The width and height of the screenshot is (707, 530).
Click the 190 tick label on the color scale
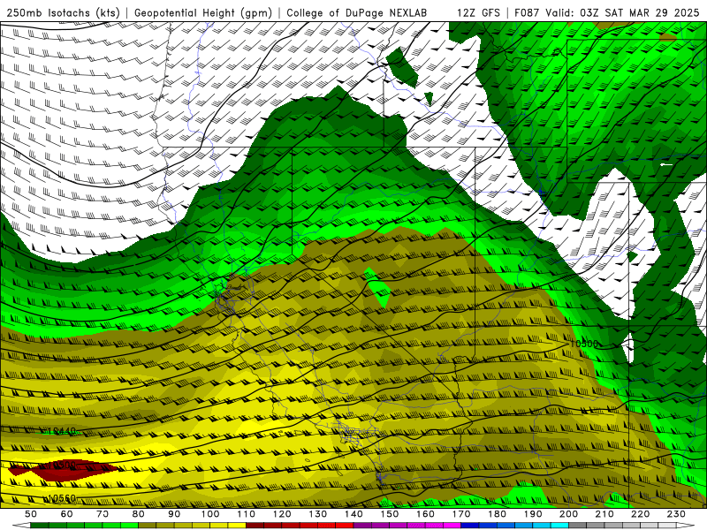point(533,514)
